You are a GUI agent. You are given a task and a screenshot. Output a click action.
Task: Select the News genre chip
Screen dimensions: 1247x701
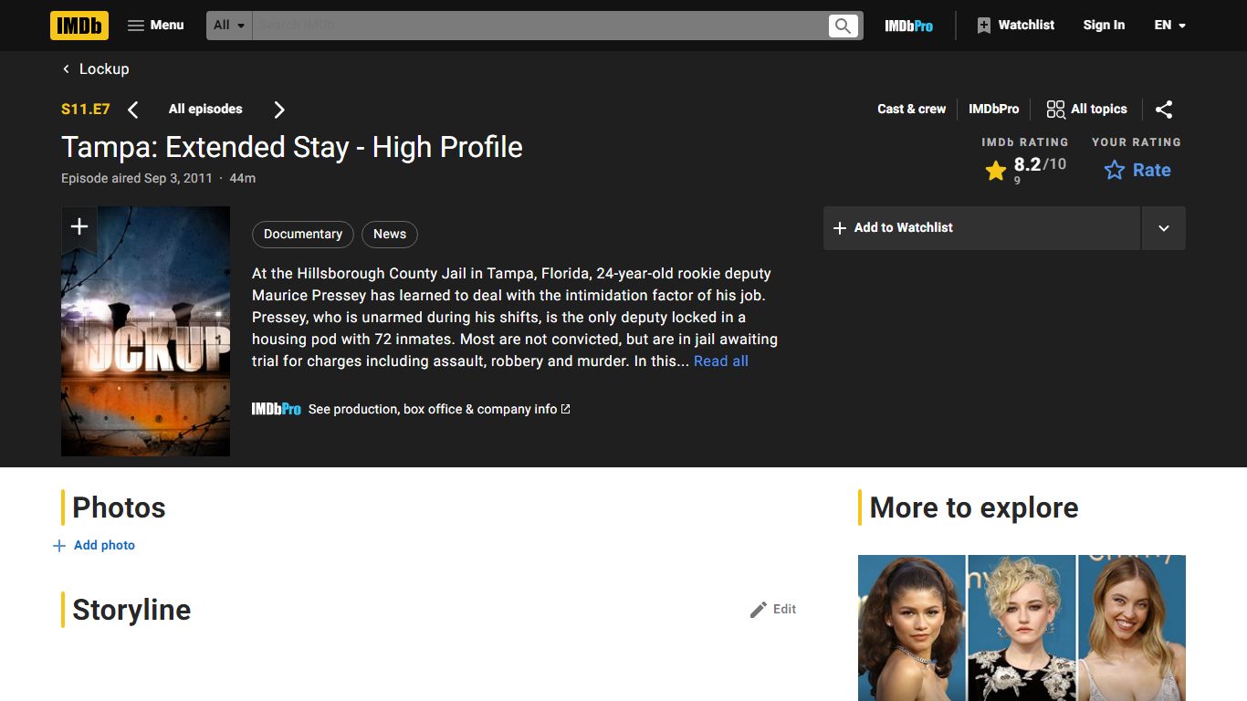[390, 234]
